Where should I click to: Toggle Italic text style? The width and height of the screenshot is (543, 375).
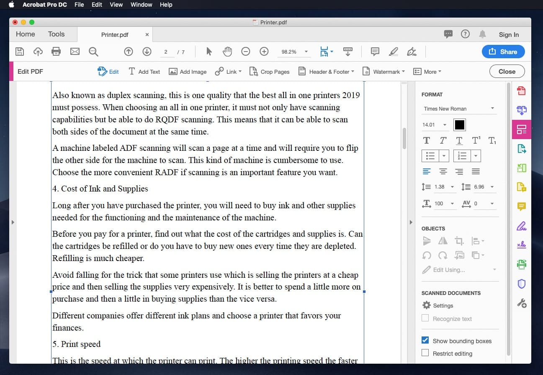pos(443,140)
